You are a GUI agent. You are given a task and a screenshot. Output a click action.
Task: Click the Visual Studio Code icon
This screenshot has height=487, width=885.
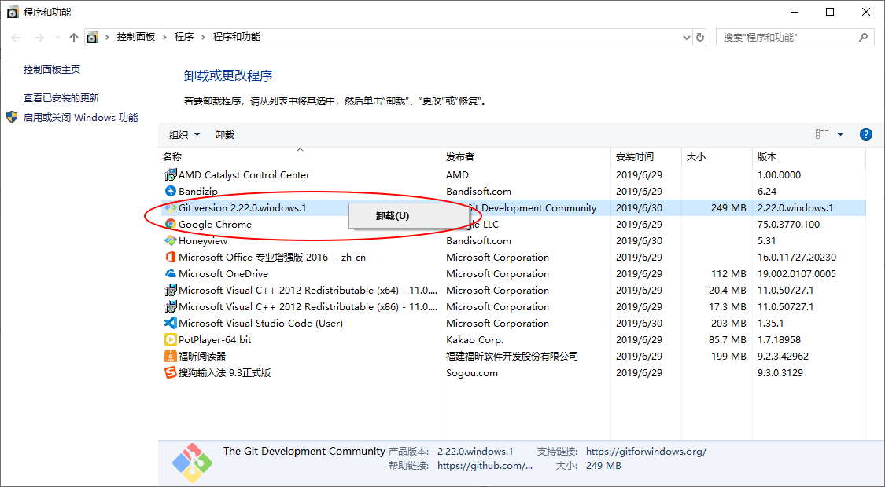click(171, 324)
